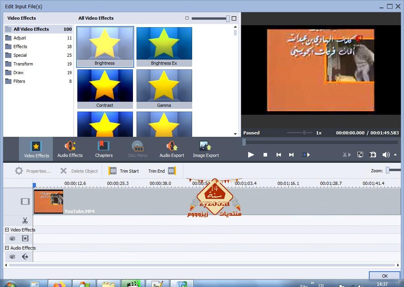Click the timeline horizontal scrollbar left arrow
The image size is (404, 287).
6,265
